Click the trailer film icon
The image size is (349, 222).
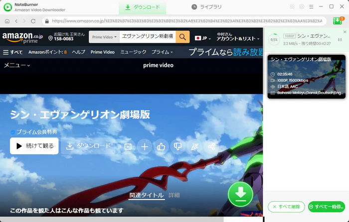tap(128, 147)
